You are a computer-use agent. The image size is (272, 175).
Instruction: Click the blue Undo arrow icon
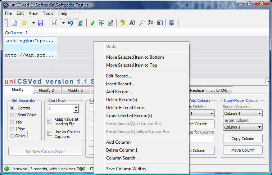70,23
